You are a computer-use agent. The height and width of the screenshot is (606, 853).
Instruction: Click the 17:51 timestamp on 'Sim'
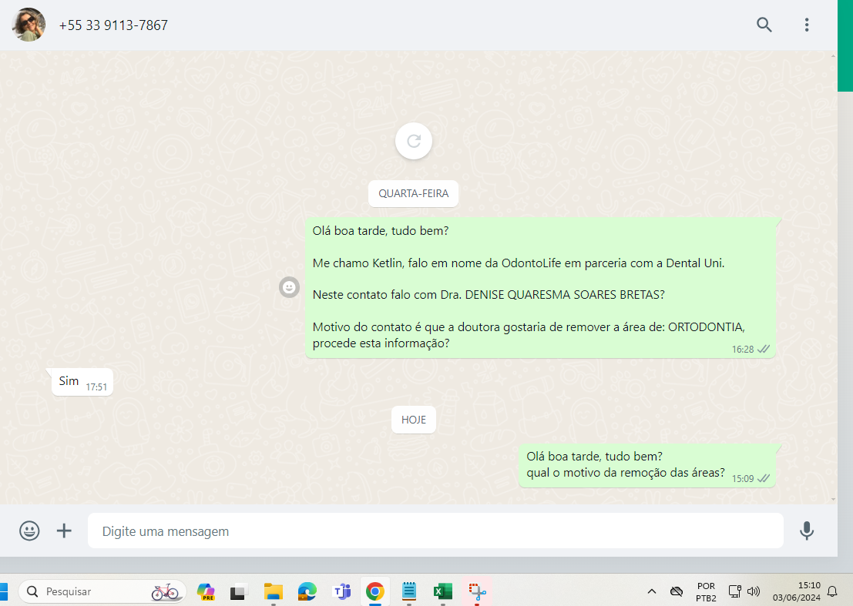(x=96, y=387)
